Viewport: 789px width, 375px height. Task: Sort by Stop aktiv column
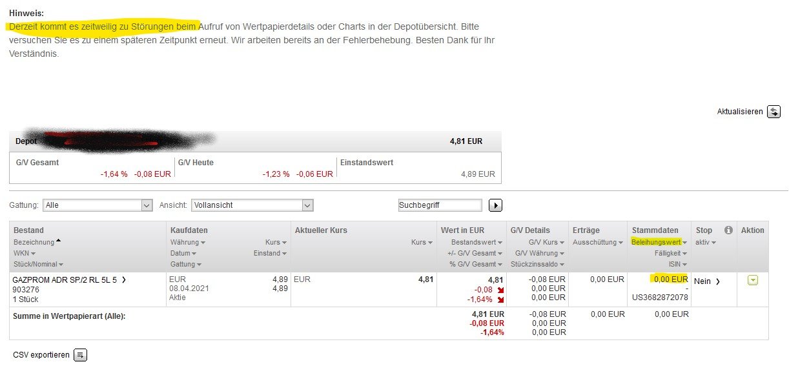[x=705, y=242]
